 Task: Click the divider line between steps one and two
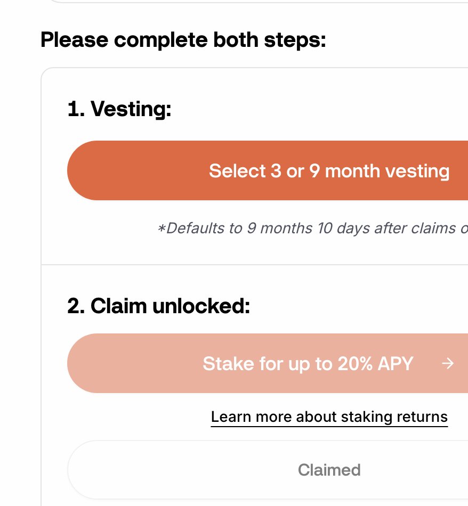(254, 265)
